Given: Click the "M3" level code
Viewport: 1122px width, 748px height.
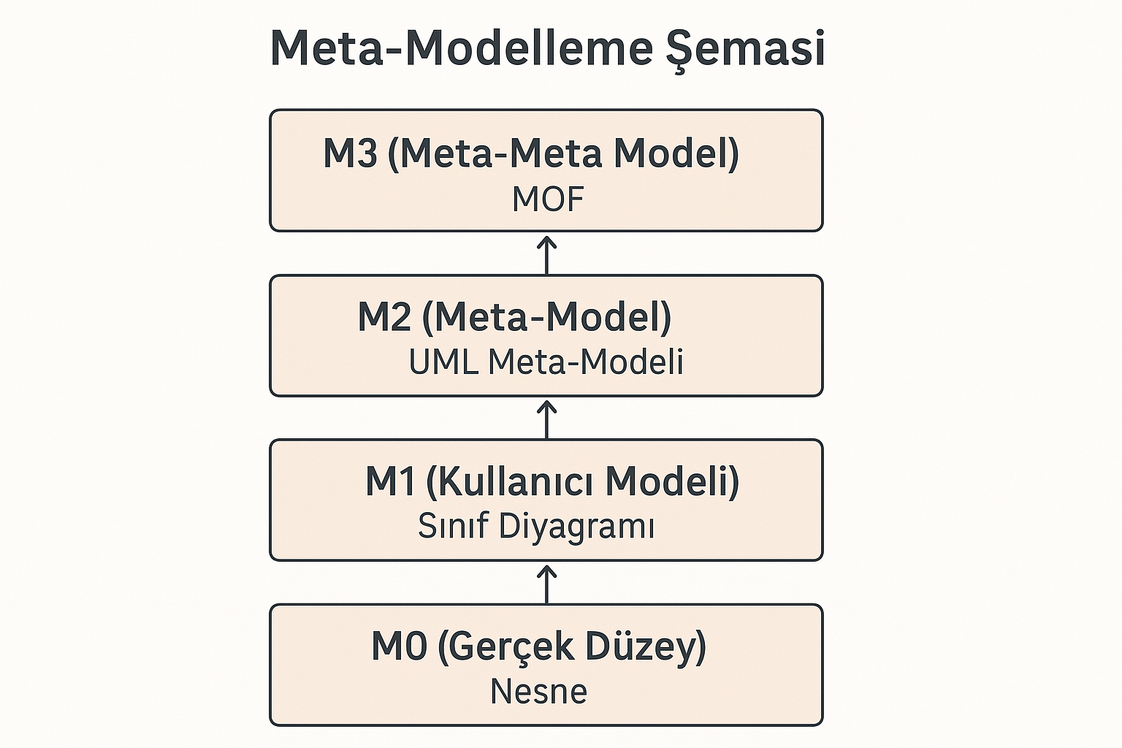Looking at the screenshot, I should click(x=350, y=153).
